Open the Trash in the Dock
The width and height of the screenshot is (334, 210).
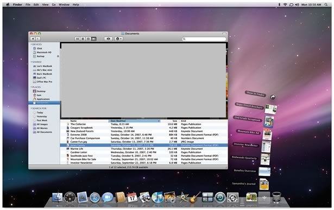click(x=276, y=198)
